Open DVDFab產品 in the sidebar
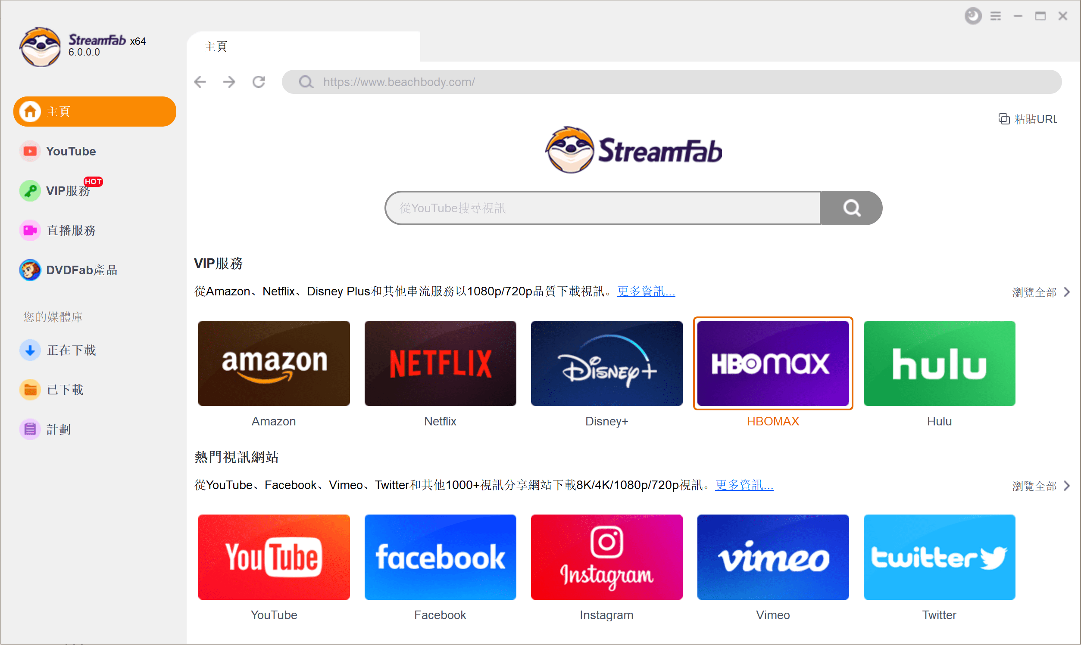The image size is (1081, 645). tap(68, 270)
